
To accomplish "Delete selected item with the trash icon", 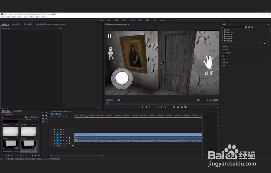I will [x=39, y=156].
